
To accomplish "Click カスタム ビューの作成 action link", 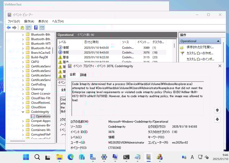I will (x=200, y=53).
